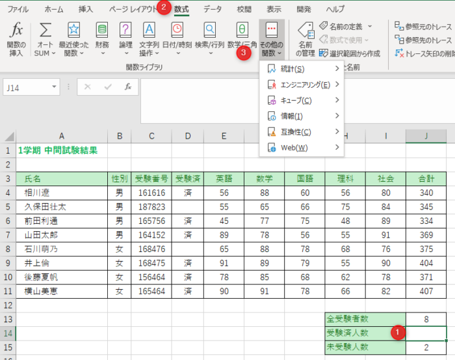
Task: Open Lookup/Reference (検索/行列) functions icon
Action: tap(209, 31)
